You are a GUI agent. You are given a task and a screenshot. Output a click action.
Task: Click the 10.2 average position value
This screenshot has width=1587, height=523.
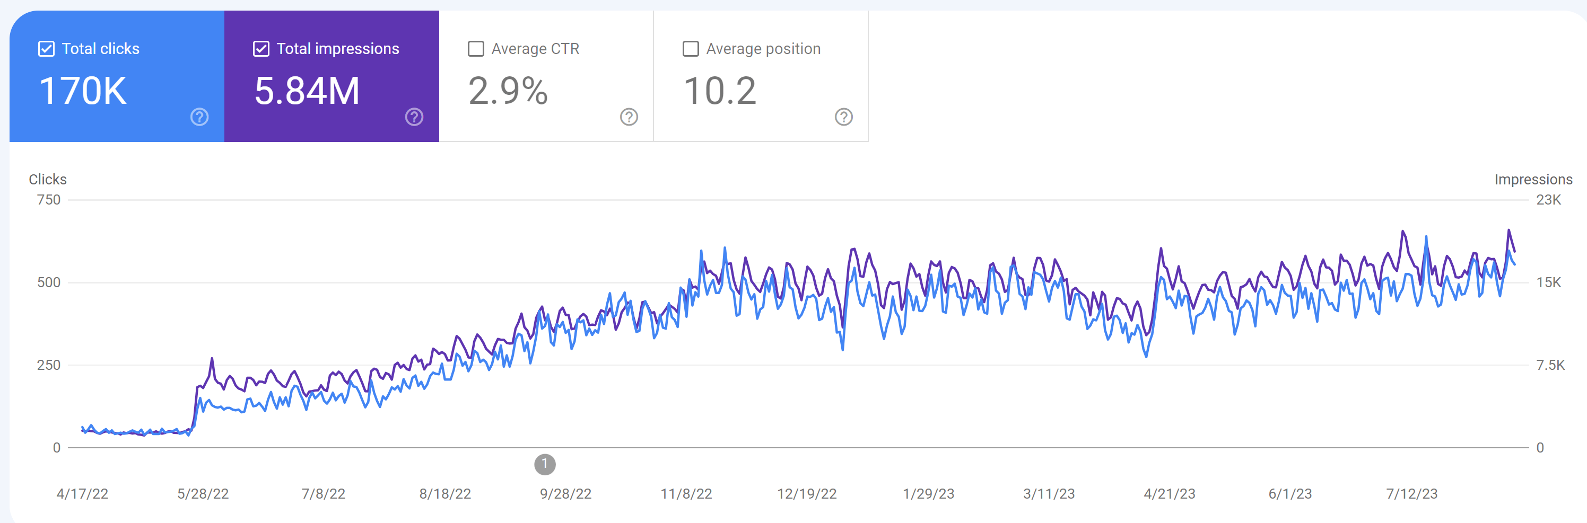click(x=720, y=91)
